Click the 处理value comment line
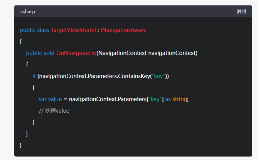This screenshot has height=160, width=258. pos(54,111)
